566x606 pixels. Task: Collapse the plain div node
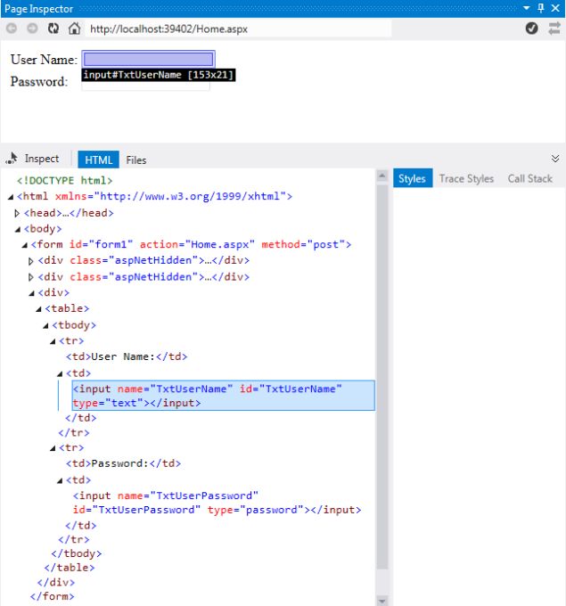[31, 294]
